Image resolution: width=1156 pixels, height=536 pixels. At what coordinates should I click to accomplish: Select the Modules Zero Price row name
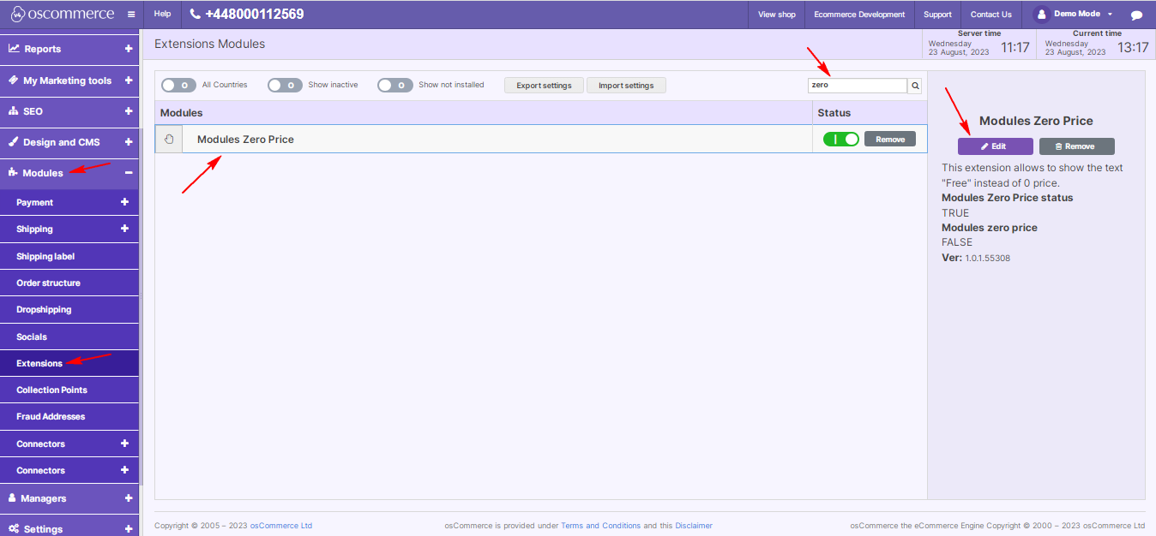[245, 140]
